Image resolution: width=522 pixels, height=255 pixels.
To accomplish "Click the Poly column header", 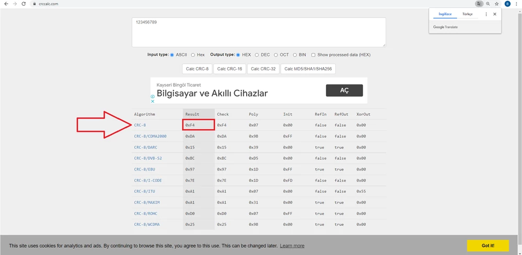I will click(253, 114).
